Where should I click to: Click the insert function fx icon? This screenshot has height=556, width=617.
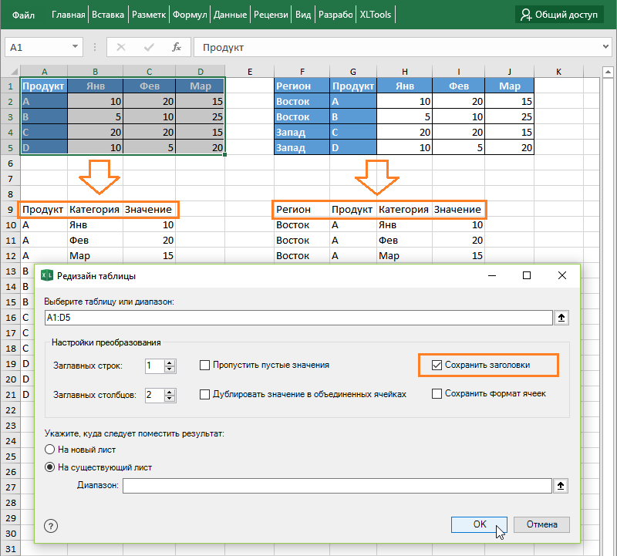[176, 47]
